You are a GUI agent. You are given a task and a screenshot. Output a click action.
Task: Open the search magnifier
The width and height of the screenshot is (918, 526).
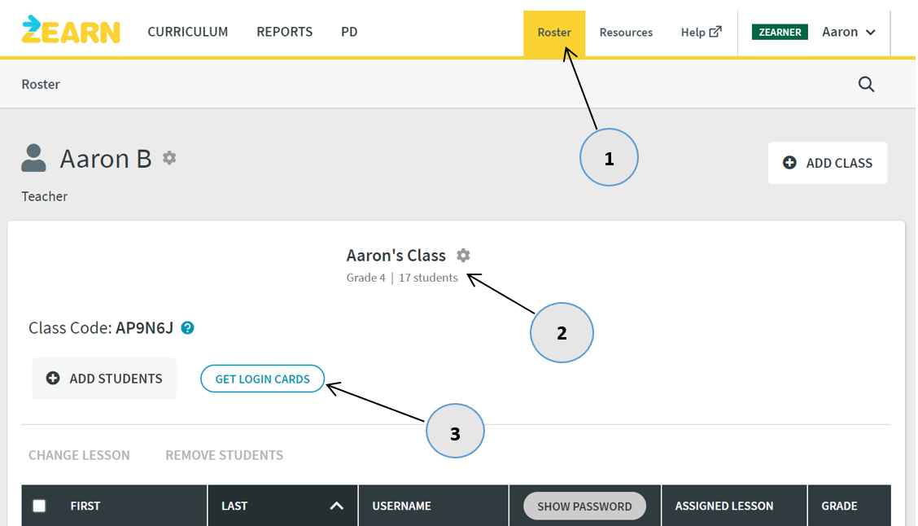tap(866, 84)
